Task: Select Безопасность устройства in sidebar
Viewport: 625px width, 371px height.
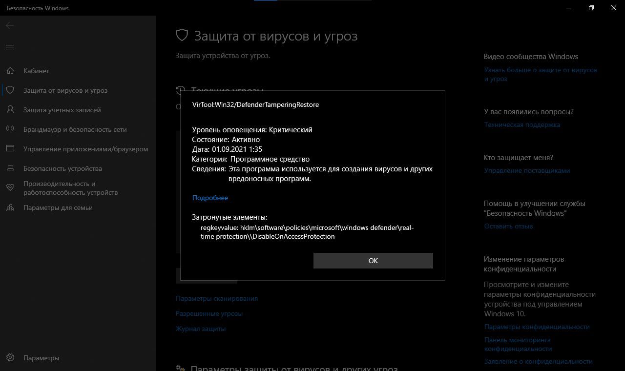Action: [62, 168]
